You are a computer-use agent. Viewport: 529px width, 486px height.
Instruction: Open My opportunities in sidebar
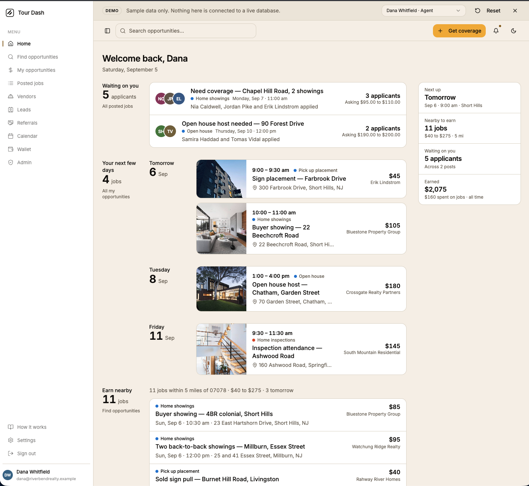pos(47,70)
